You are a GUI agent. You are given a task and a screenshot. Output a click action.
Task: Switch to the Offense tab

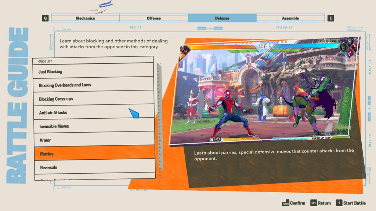pos(154,18)
